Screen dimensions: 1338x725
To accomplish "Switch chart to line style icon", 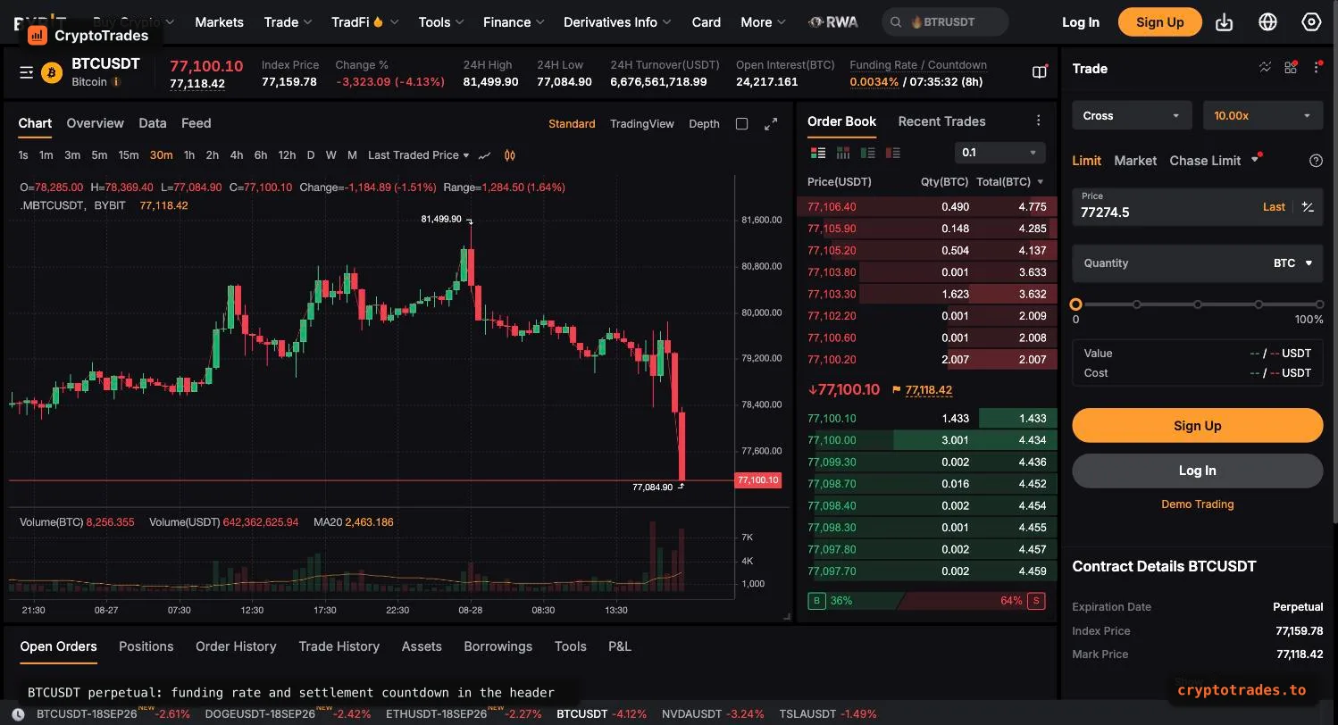I will [484, 155].
